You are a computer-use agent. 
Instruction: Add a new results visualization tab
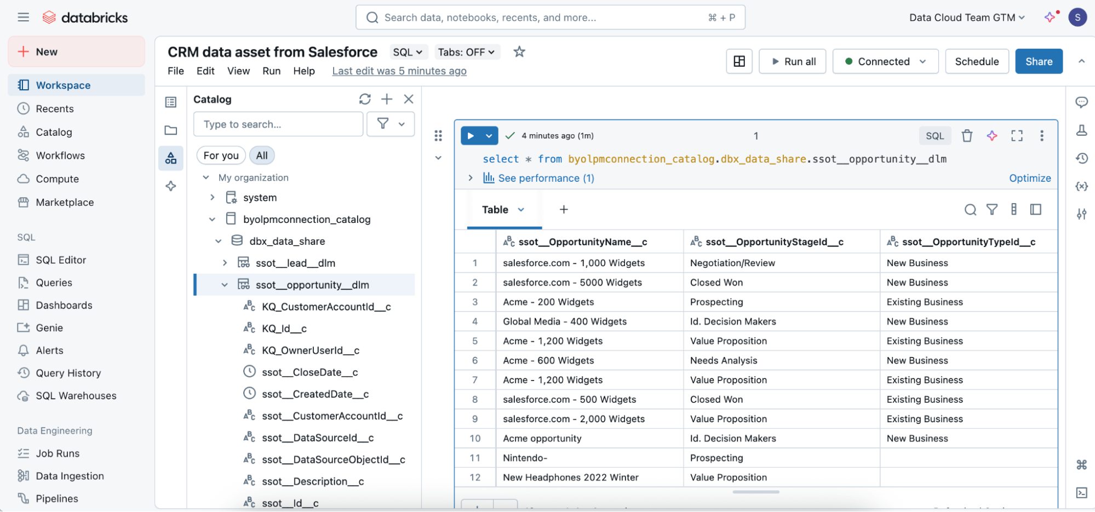coord(563,210)
